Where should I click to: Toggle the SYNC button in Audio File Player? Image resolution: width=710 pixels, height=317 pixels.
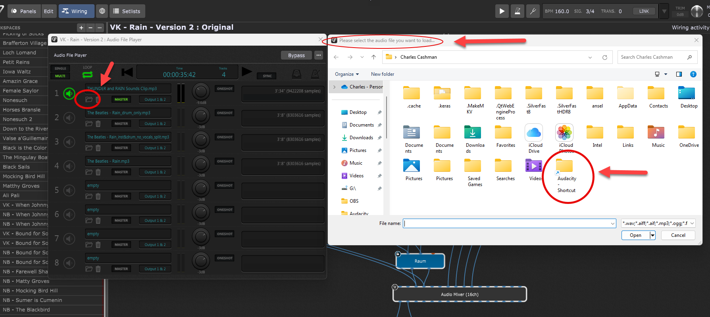[267, 76]
